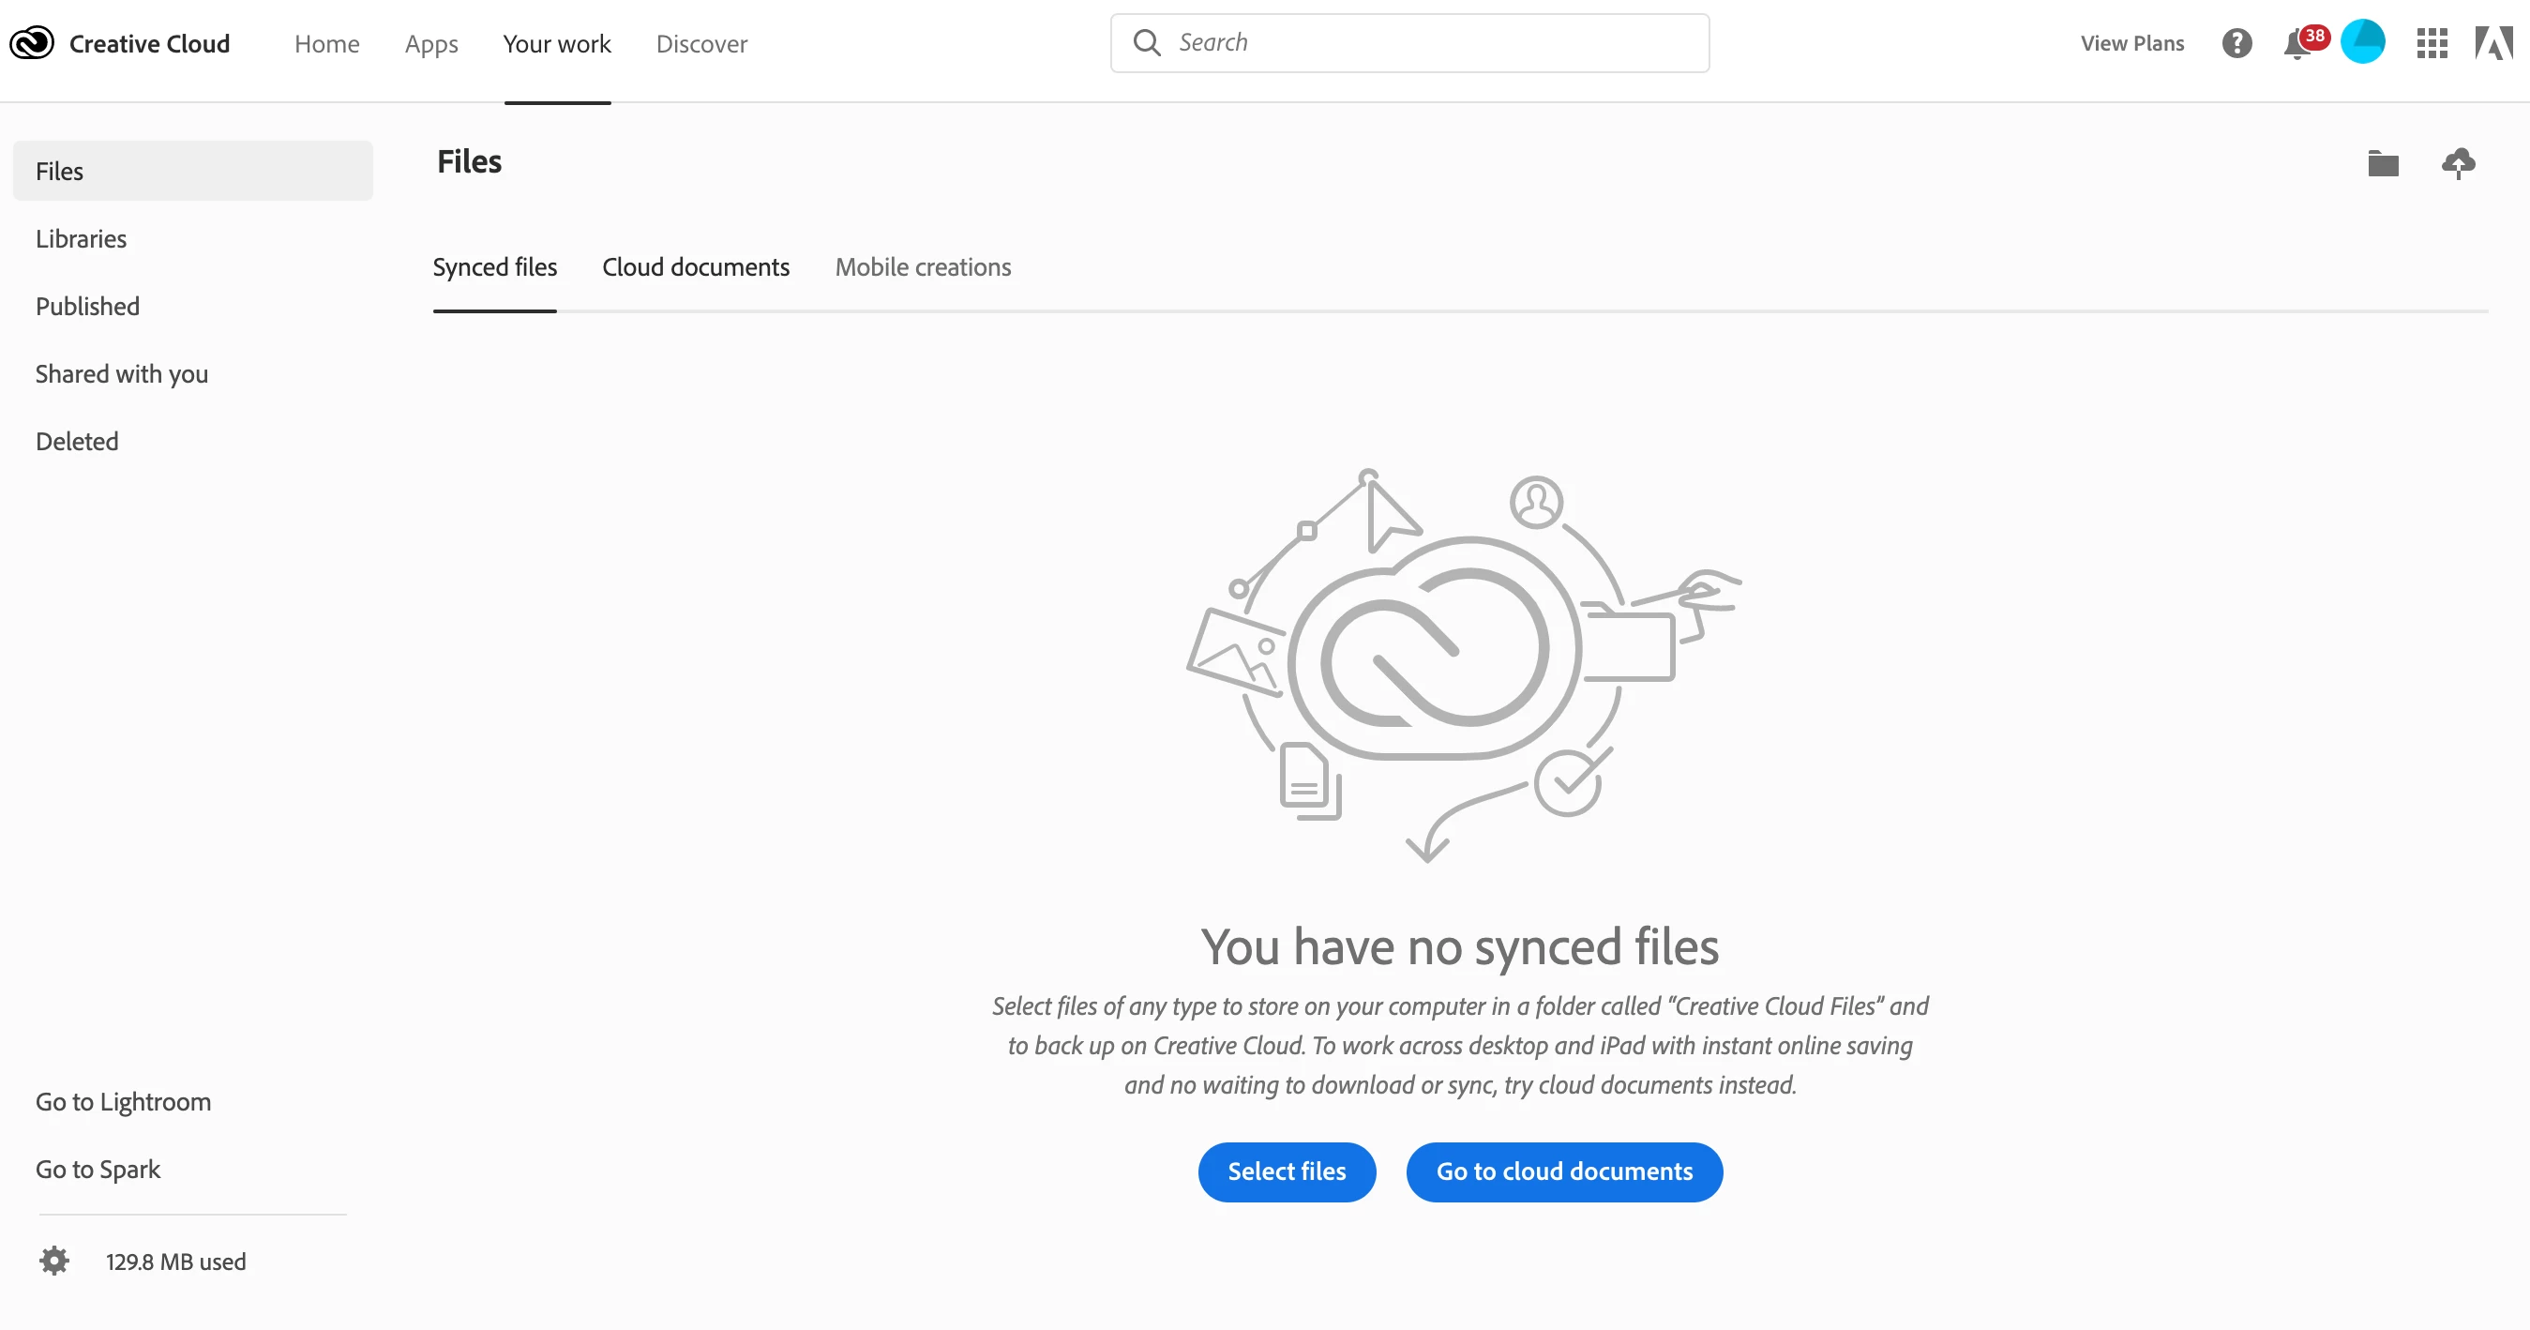Open the blue profile avatar

click(x=2362, y=42)
